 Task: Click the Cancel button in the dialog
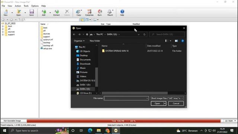[x=176, y=103]
